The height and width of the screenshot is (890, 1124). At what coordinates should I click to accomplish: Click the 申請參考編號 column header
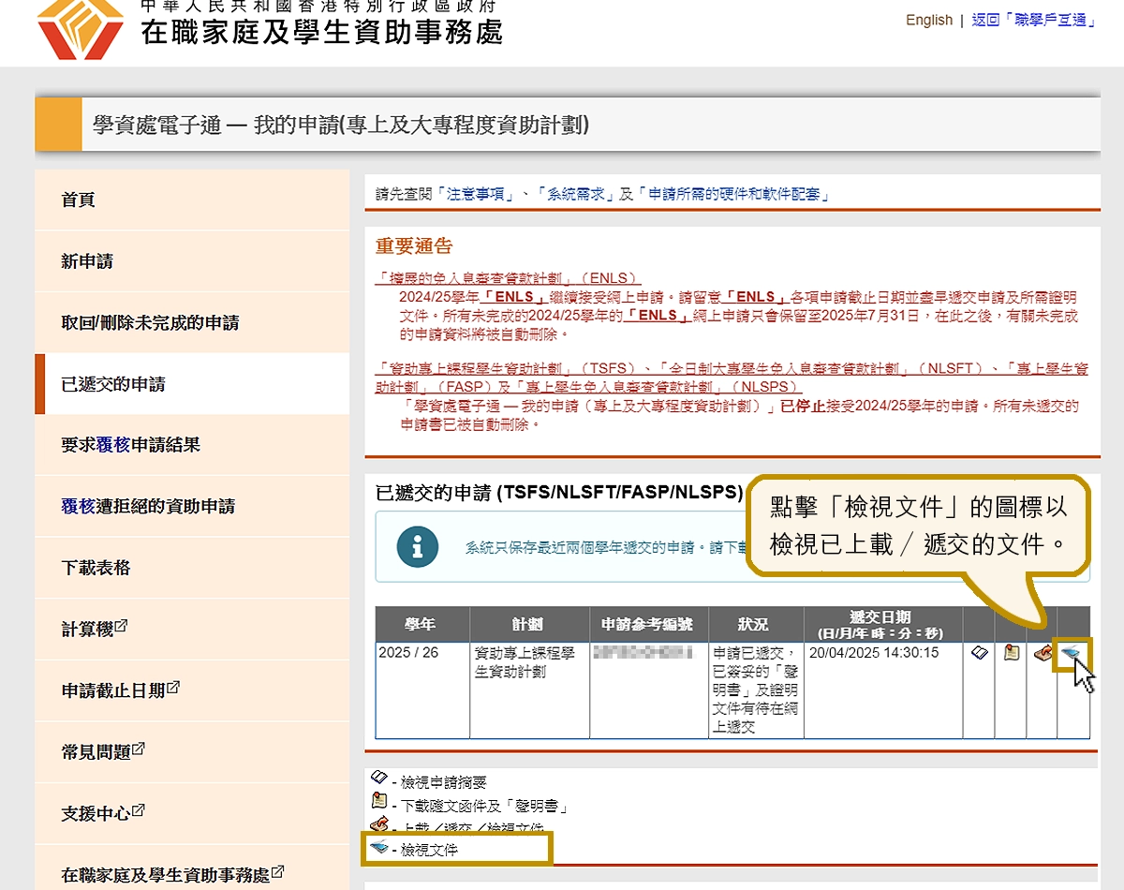coord(649,624)
